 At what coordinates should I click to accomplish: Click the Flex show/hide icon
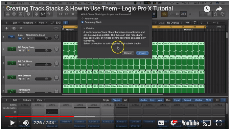point(58,23)
